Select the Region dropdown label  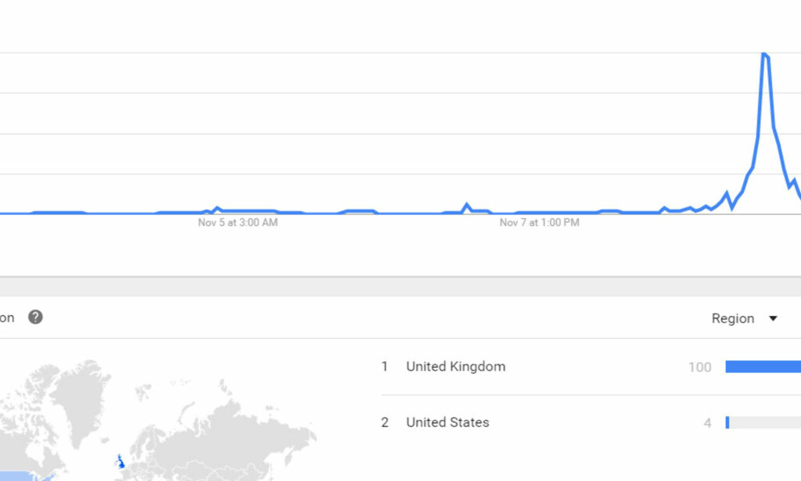point(732,318)
